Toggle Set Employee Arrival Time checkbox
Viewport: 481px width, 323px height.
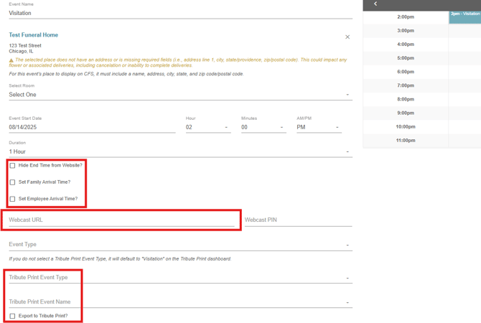12,199
